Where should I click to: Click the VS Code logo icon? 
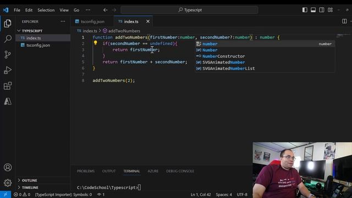click(5, 10)
